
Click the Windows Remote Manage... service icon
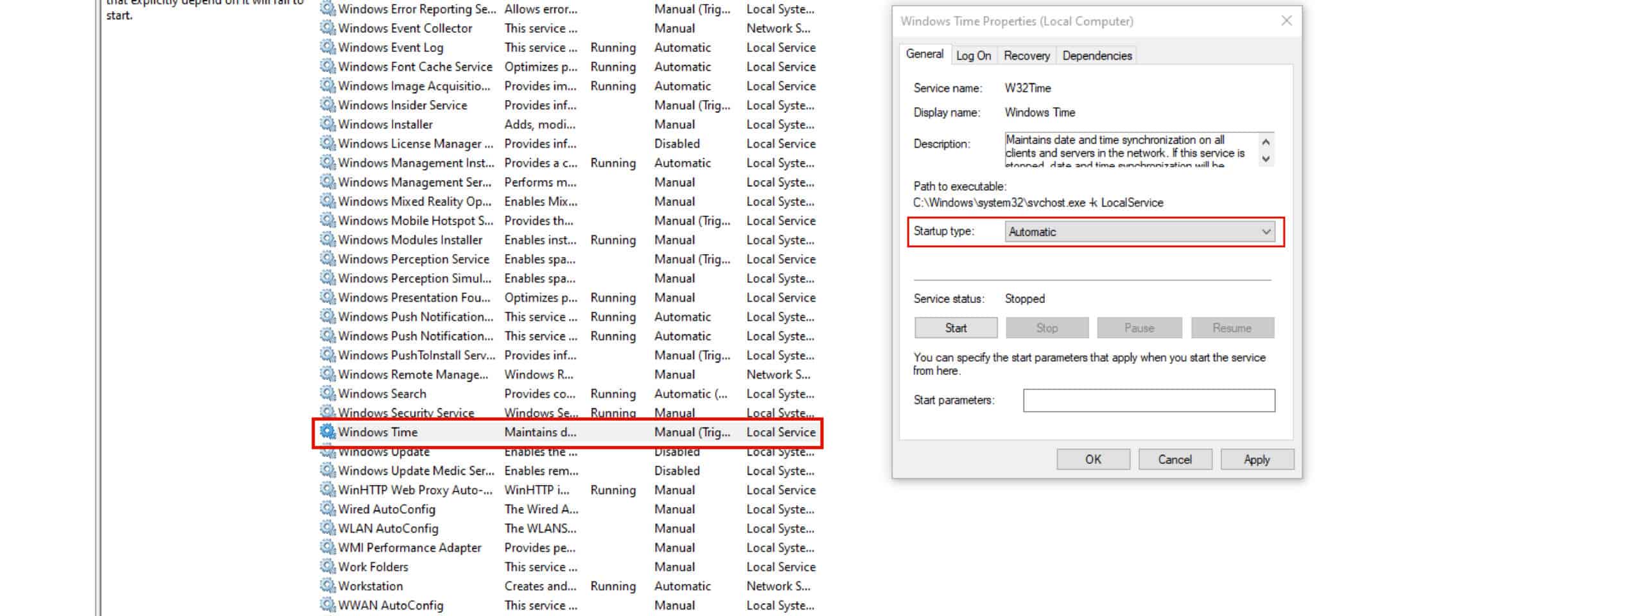(x=328, y=374)
